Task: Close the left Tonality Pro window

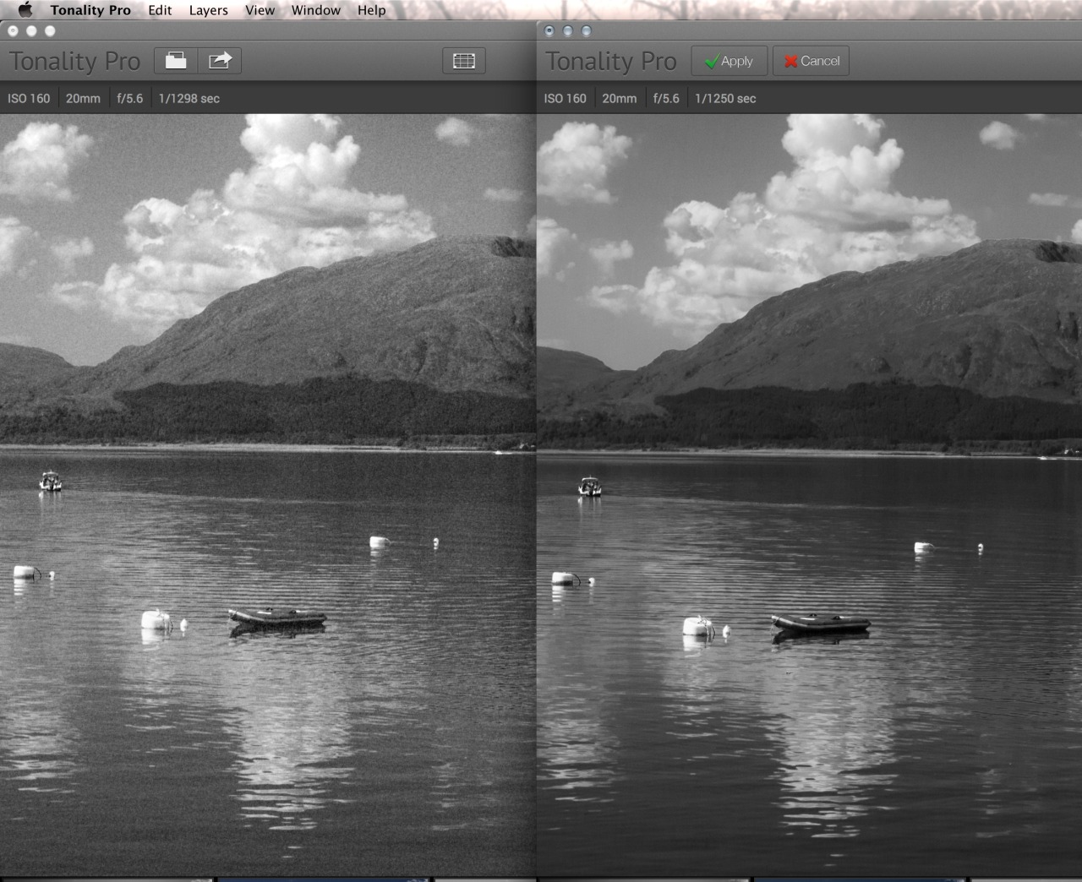Action: [13, 30]
